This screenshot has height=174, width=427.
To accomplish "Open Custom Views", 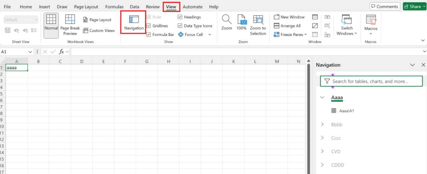I will [99, 31].
